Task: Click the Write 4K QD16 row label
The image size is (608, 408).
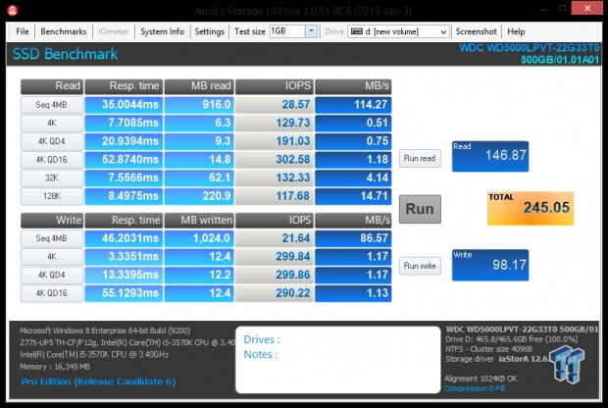Action: [52, 293]
